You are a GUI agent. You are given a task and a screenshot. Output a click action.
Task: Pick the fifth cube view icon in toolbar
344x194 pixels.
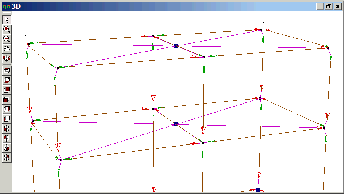(7, 109)
